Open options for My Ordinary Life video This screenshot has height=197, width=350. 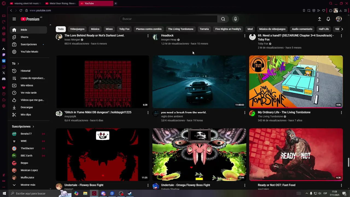(341, 112)
